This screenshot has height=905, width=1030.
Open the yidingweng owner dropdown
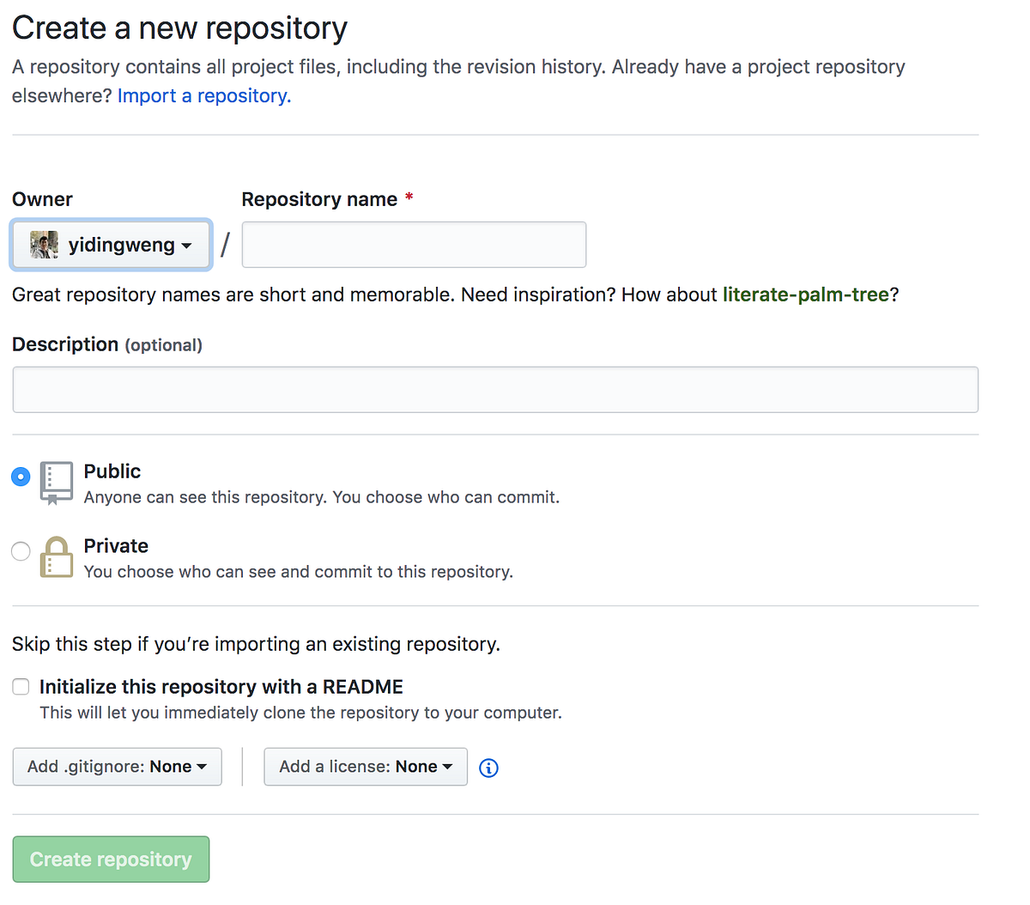tap(111, 245)
